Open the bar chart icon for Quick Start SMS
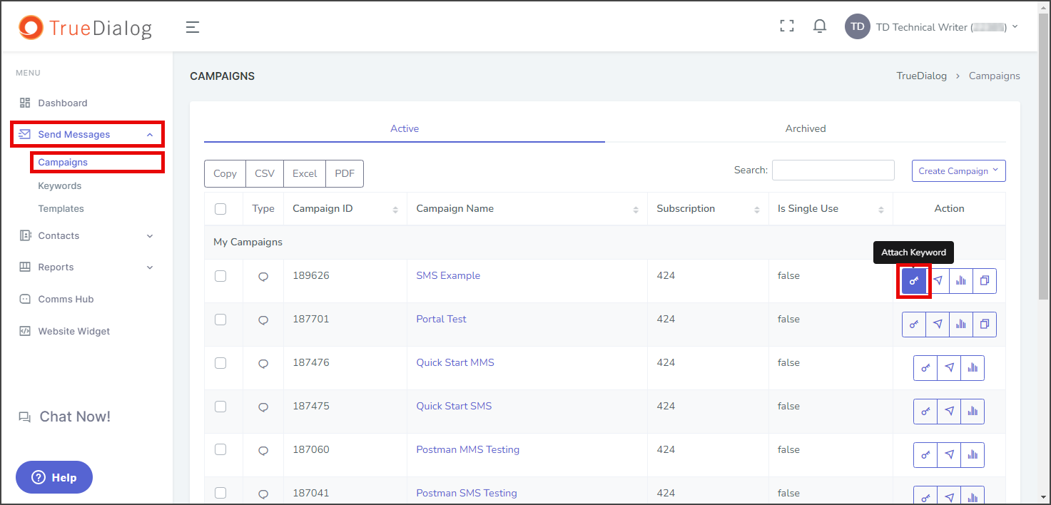This screenshot has height=505, width=1051. pyautogui.click(x=973, y=412)
